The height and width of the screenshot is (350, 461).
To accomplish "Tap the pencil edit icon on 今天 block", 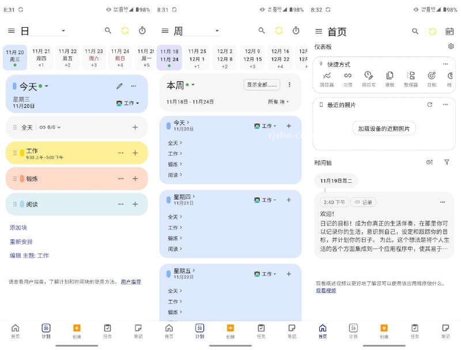I will [118, 86].
